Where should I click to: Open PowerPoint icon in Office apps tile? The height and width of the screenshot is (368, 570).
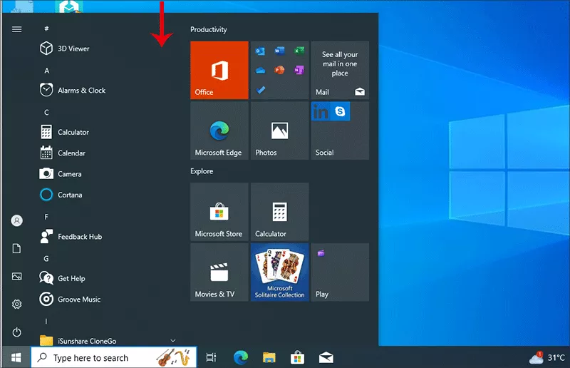click(x=279, y=70)
